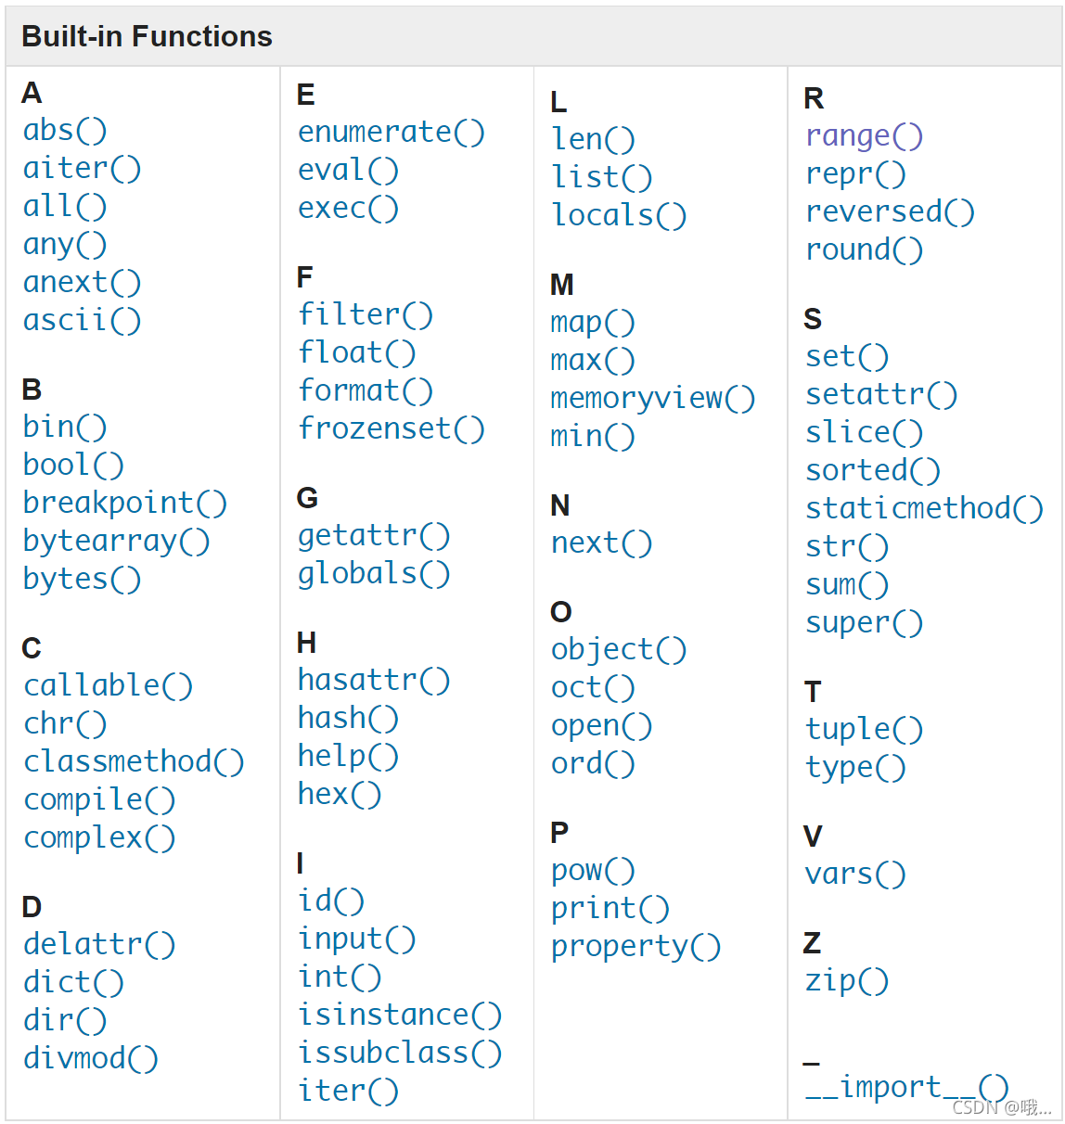Follow the divmod() link
Image resolution: width=1065 pixels, height=1124 pixels.
pyautogui.click(x=91, y=1059)
